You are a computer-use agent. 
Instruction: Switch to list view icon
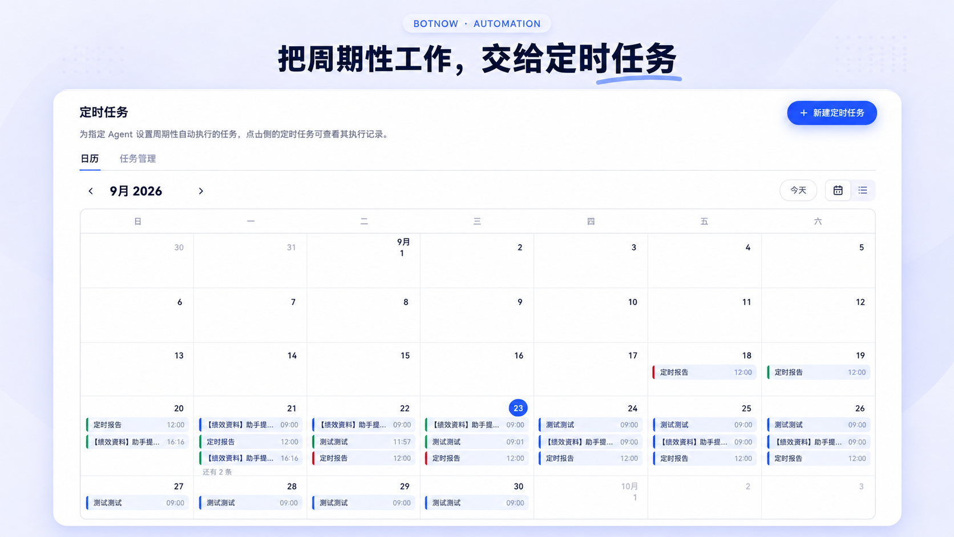coord(863,191)
